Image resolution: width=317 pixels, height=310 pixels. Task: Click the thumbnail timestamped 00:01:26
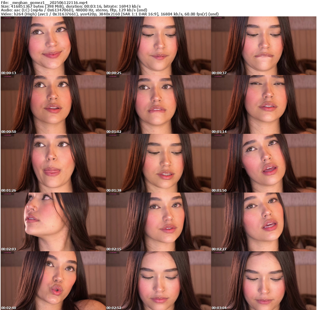pyautogui.click(x=53, y=163)
